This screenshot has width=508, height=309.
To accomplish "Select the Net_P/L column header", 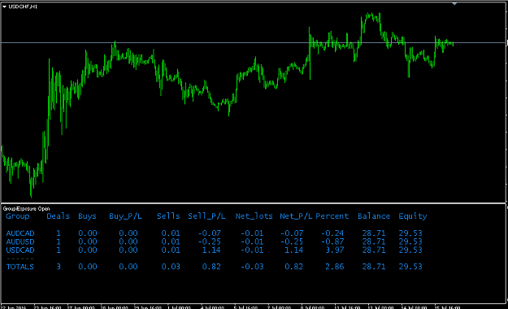I will tap(296, 216).
